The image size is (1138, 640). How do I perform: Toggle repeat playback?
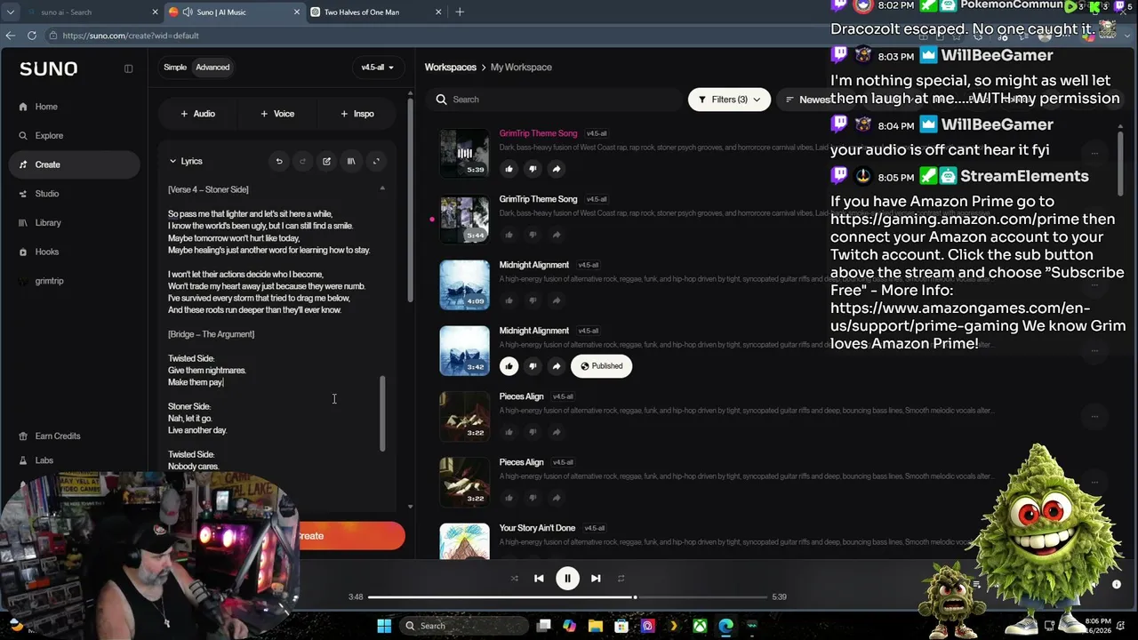tap(621, 579)
